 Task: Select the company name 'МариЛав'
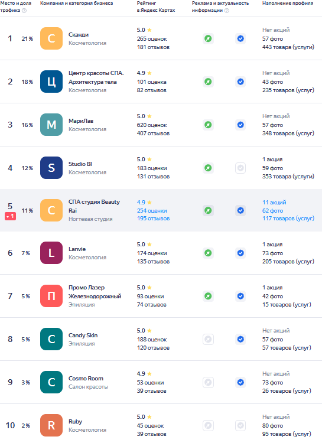coord(81,121)
